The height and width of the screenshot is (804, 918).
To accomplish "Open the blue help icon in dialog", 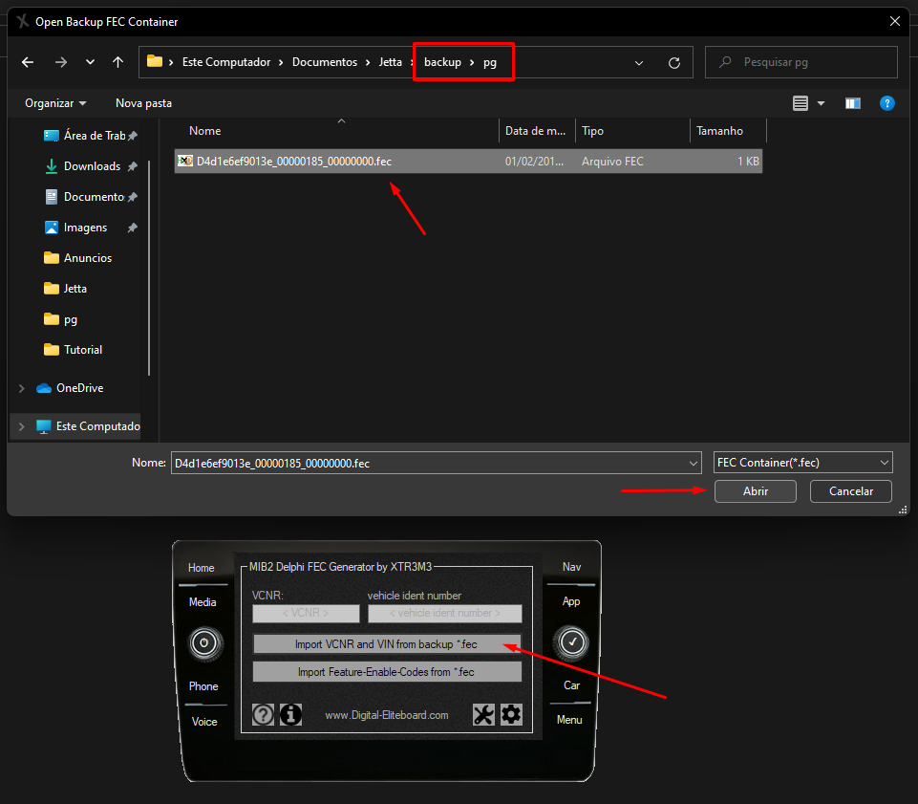I will [887, 103].
